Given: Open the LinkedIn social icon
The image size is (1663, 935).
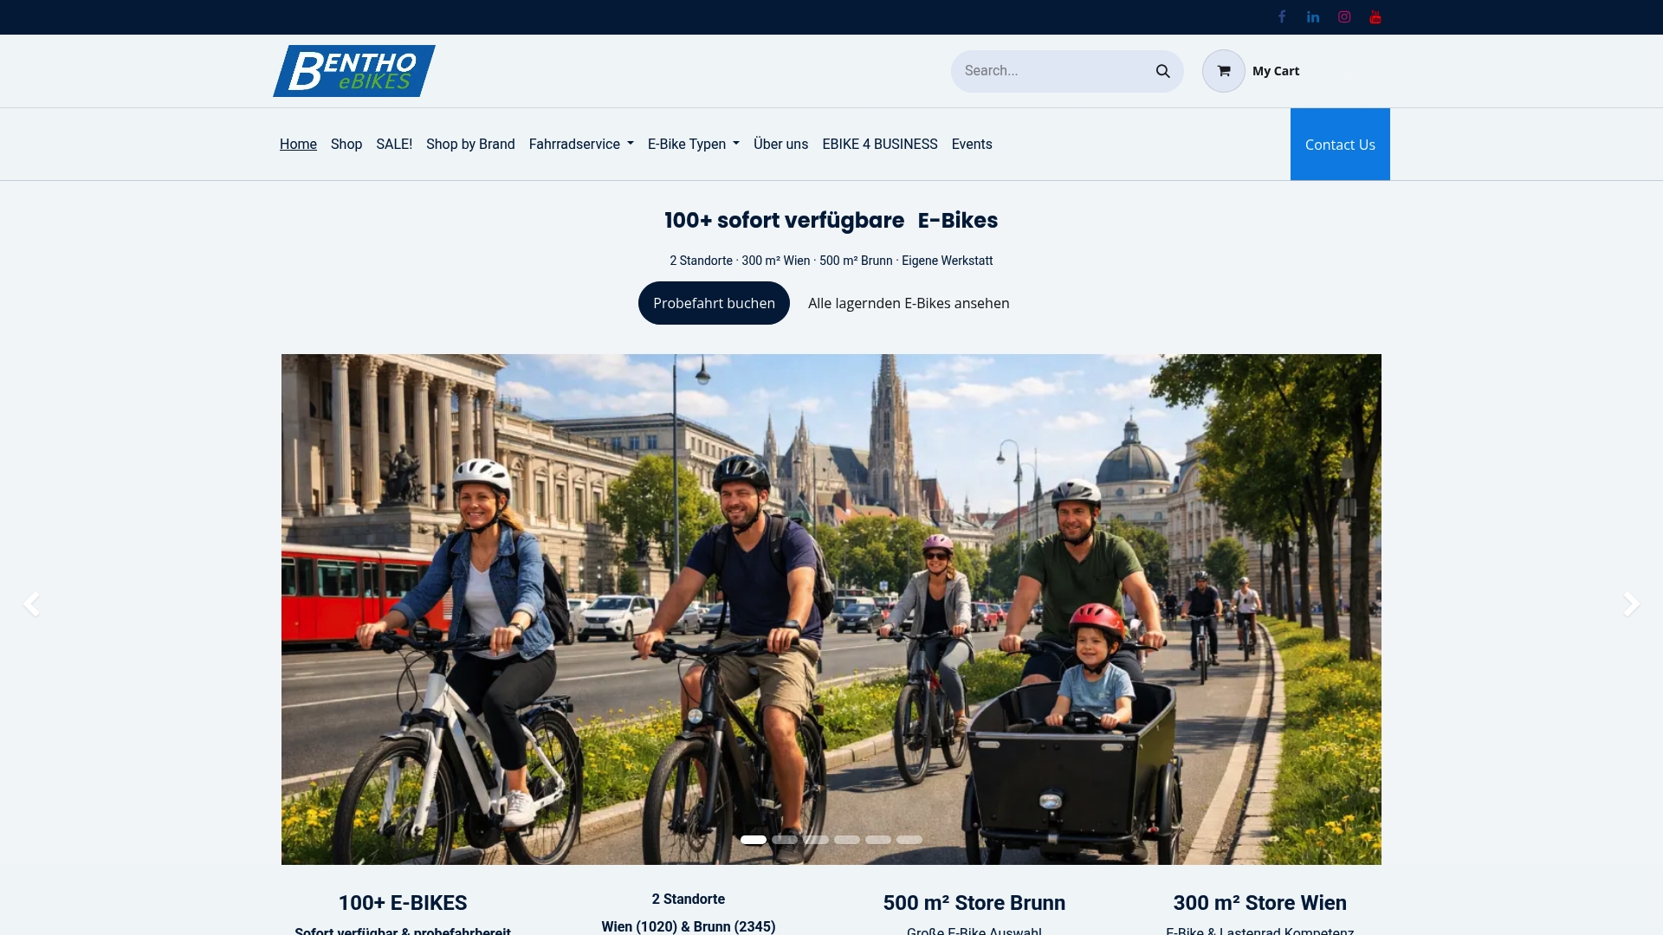Looking at the screenshot, I should pyautogui.click(x=1312, y=16).
